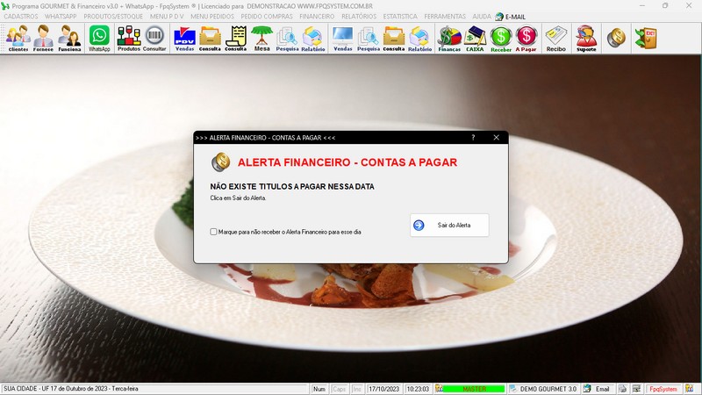The width and height of the screenshot is (702, 395).
Task: Open the Produtos toolbar icon
Action: 129,39
